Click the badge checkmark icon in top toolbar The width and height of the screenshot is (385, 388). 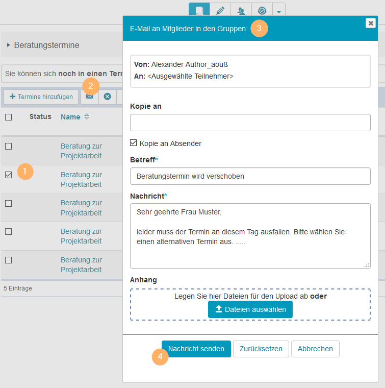[262, 10]
